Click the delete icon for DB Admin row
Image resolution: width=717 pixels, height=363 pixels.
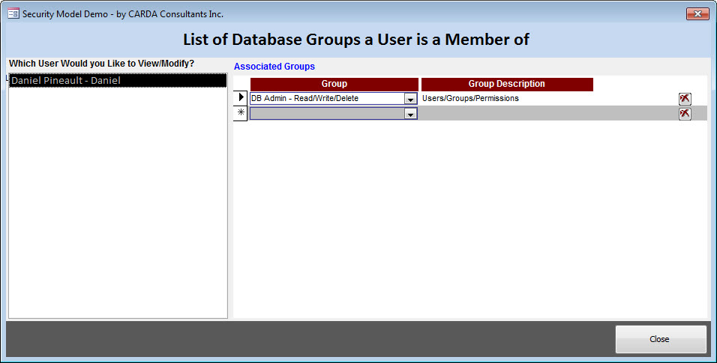(685, 99)
